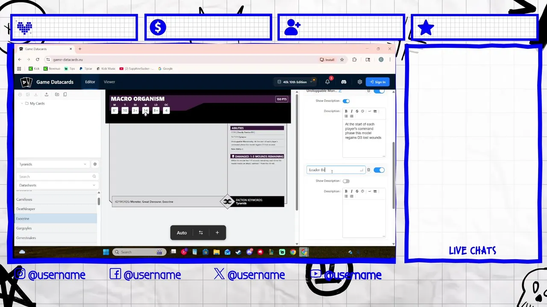Select Exocrine in the datasheet list
547x307 pixels.
(x=56, y=219)
